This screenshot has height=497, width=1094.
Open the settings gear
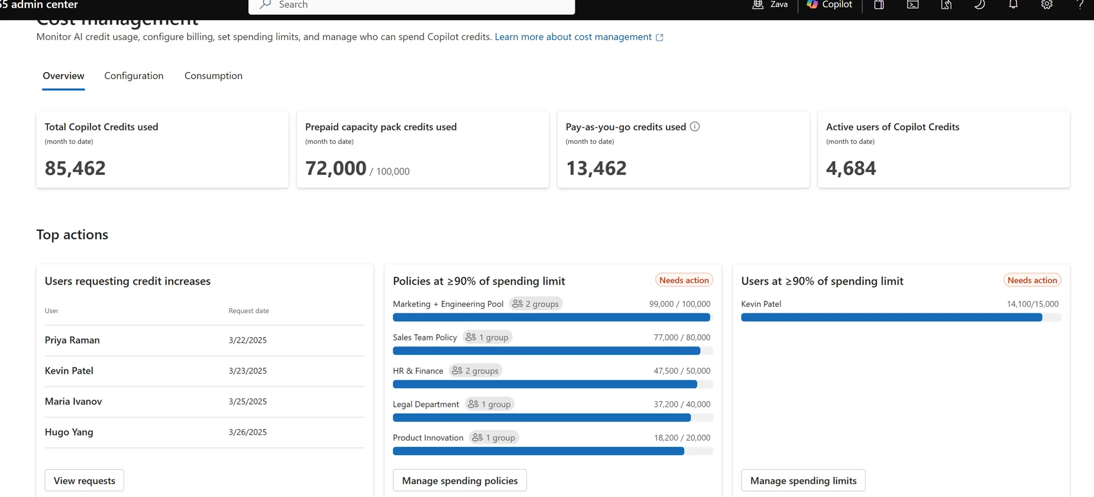[1047, 5]
